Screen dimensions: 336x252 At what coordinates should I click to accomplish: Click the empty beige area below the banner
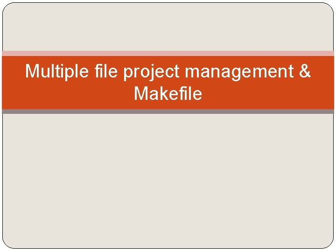(168, 181)
